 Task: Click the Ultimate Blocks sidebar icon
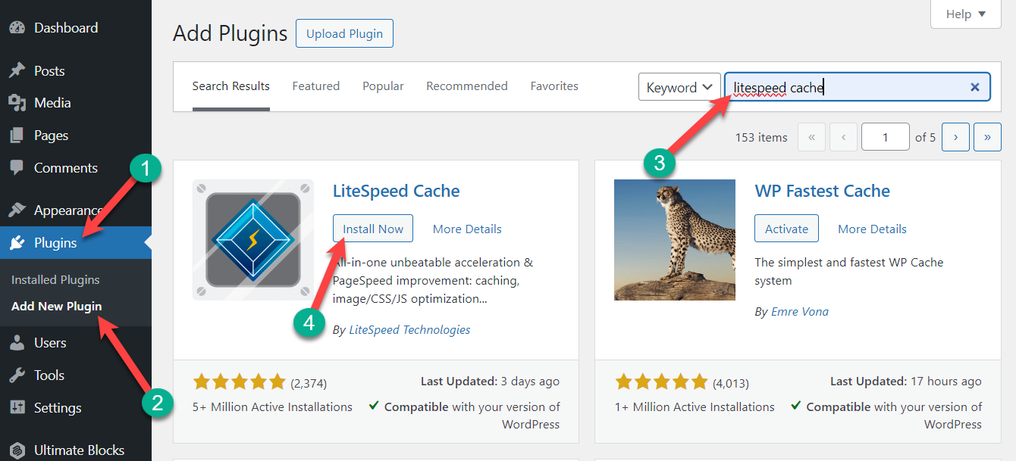tap(17, 450)
